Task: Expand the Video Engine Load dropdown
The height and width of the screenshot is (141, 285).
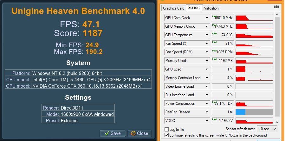Action: pos(207,86)
